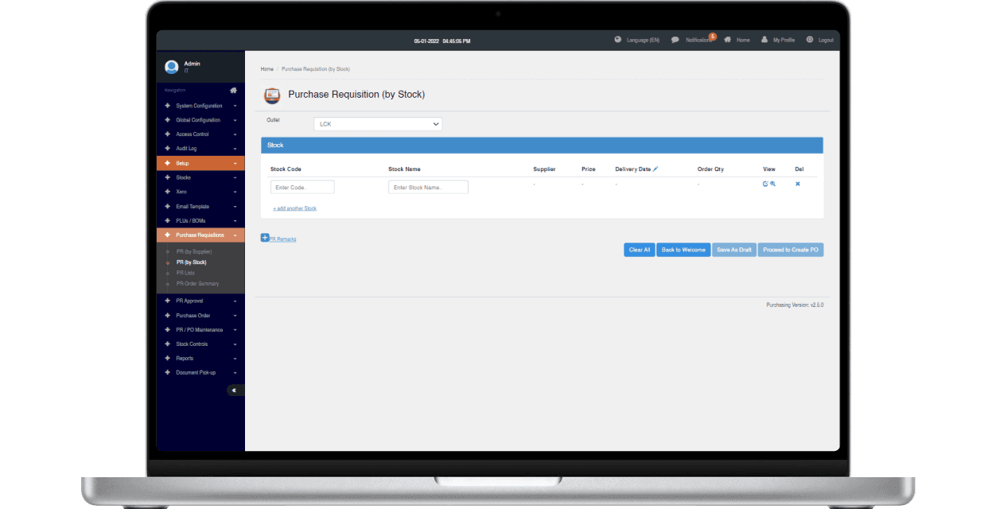Expand the PR Remarks section with the plus icon

click(x=264, y=236)
